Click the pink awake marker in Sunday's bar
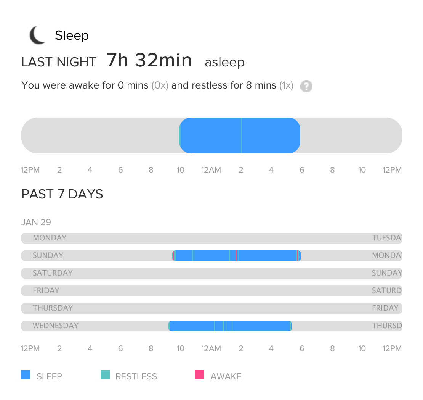The image size is (423, 400). (x=237, y=256)
